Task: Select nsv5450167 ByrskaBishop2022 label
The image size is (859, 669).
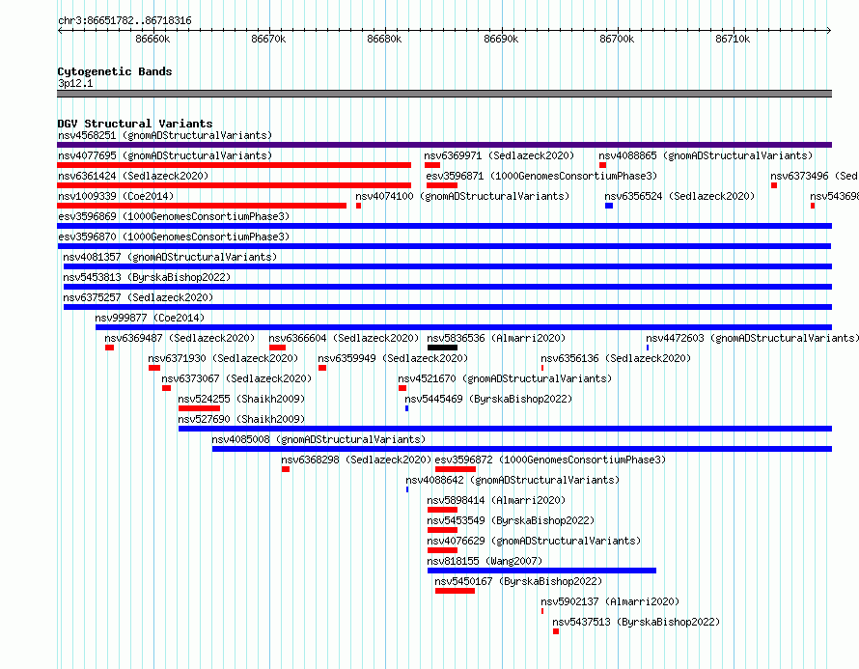Action: click(518, 581)
